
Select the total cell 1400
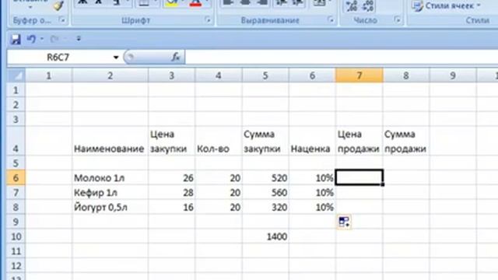(265, 236)
